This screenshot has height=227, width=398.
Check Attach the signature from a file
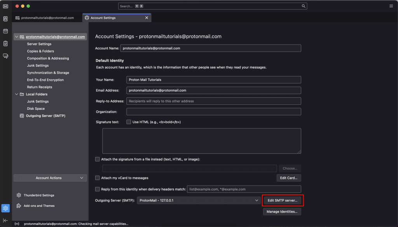[x=98, y=159]
